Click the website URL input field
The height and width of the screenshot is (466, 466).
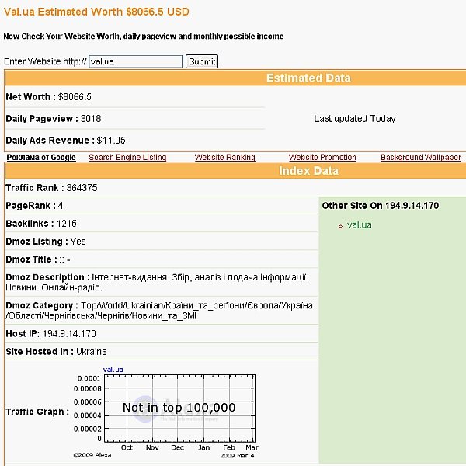click(x=135, y=61)
